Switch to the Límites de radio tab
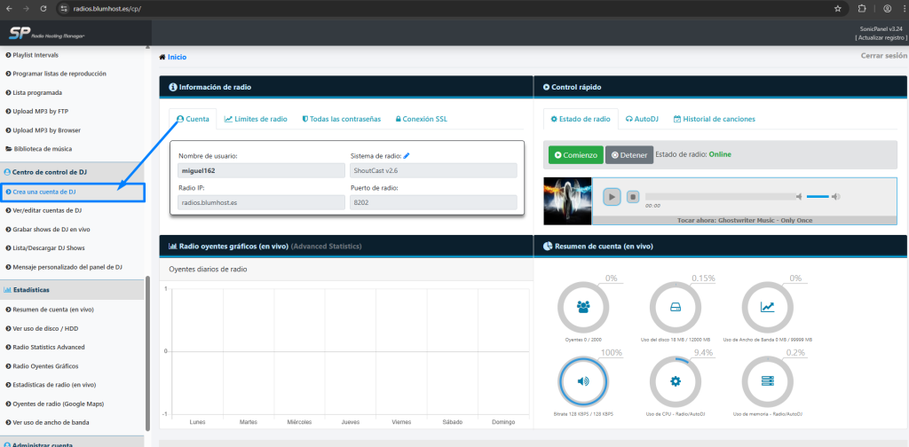Screen dimensions: 909x447 coord(256,119)
